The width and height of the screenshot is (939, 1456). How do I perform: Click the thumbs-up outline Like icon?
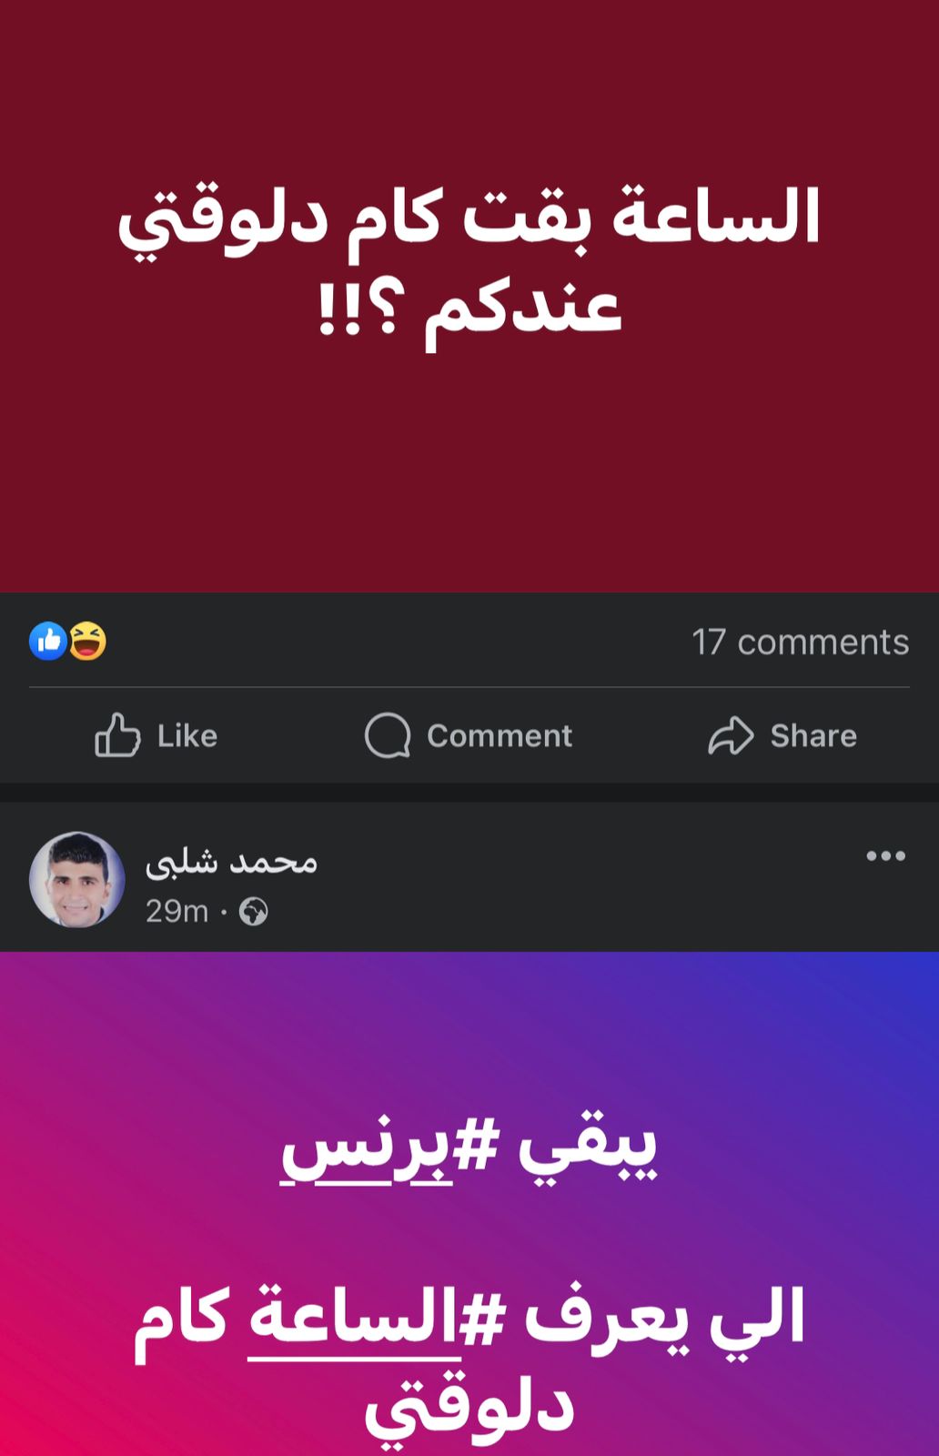[x=117, y=735]
